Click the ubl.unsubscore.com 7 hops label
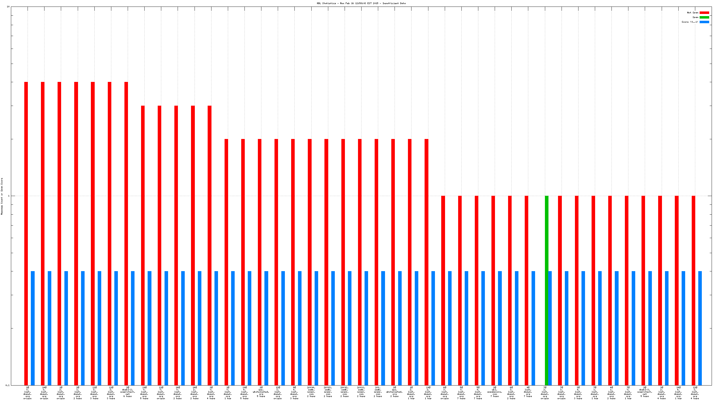The height and width of the screenshot is (403, 716). [494, 392]
